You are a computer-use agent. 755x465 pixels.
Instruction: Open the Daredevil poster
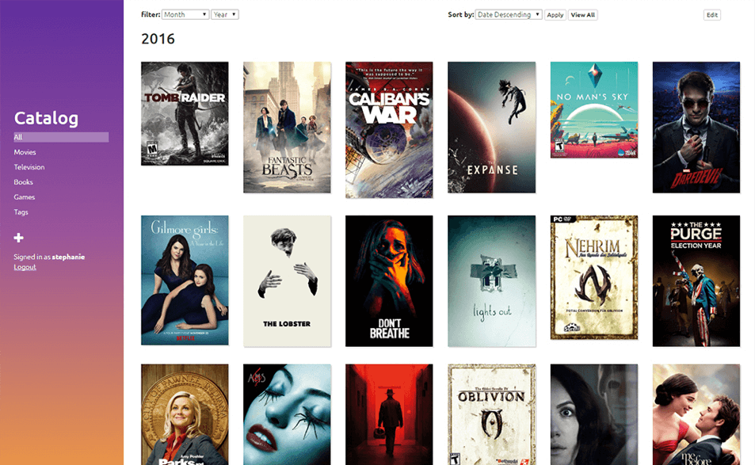(696, 128)
